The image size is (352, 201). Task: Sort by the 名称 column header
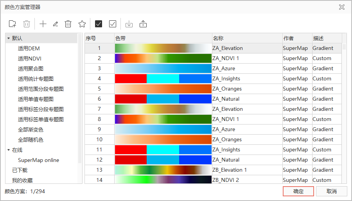(246, 38)
